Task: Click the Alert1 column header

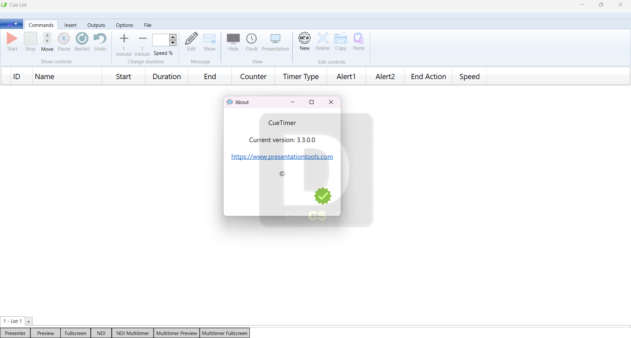Action: pyautogui.click(x=346, y=76)
